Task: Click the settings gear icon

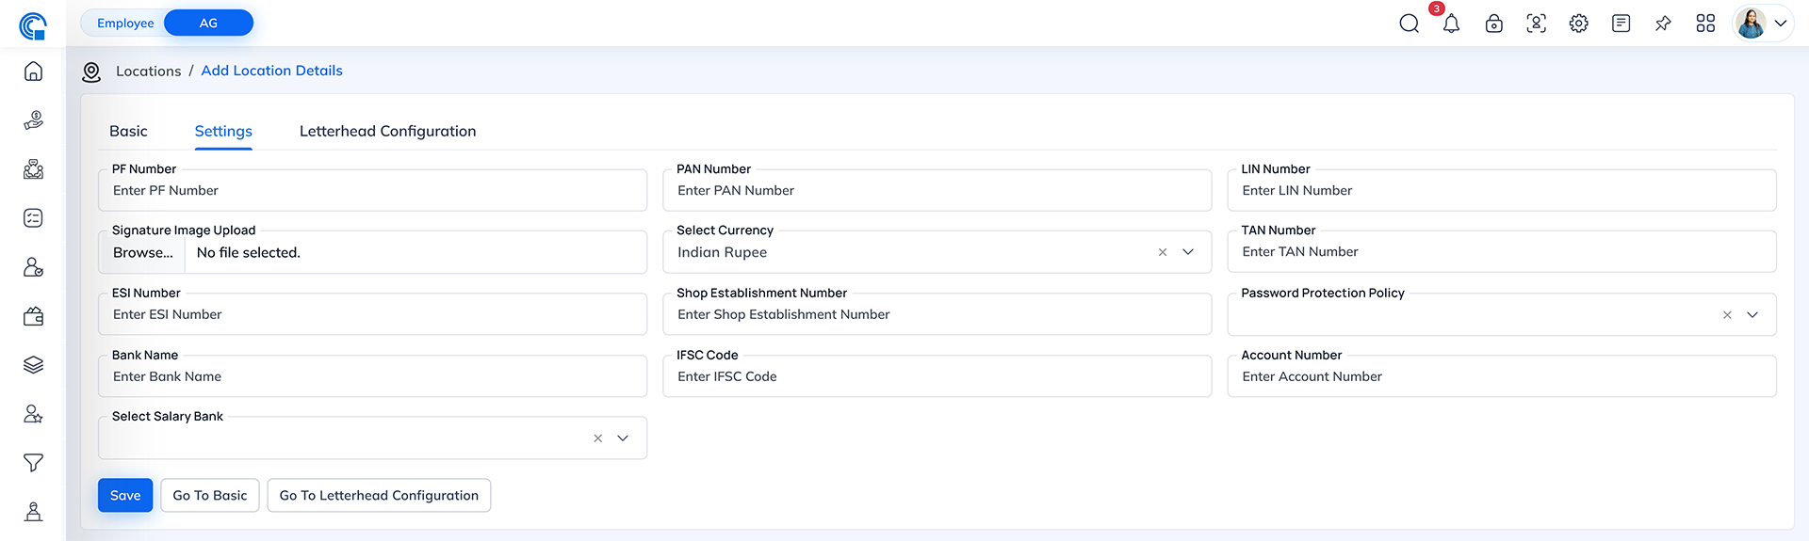Action: click(x=1578, y=24)
